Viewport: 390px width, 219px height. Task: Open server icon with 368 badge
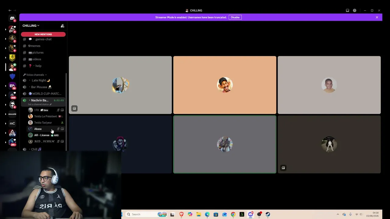pyautogui.click(x=12, y=96)
